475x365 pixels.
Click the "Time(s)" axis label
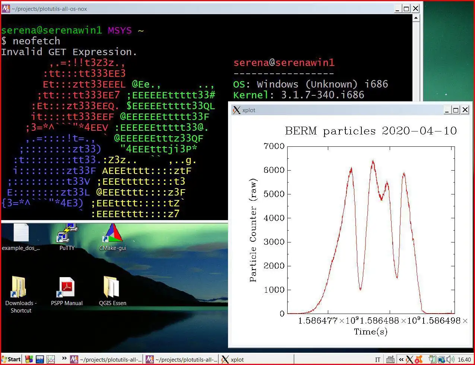[371, 331]
